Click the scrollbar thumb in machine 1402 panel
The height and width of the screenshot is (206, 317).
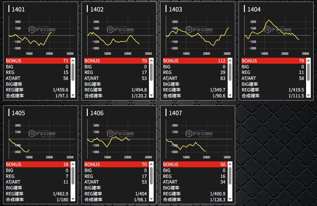[151, 72]
